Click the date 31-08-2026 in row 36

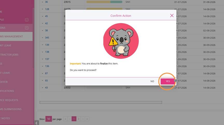pyautogui.click(x=209, y=2)
